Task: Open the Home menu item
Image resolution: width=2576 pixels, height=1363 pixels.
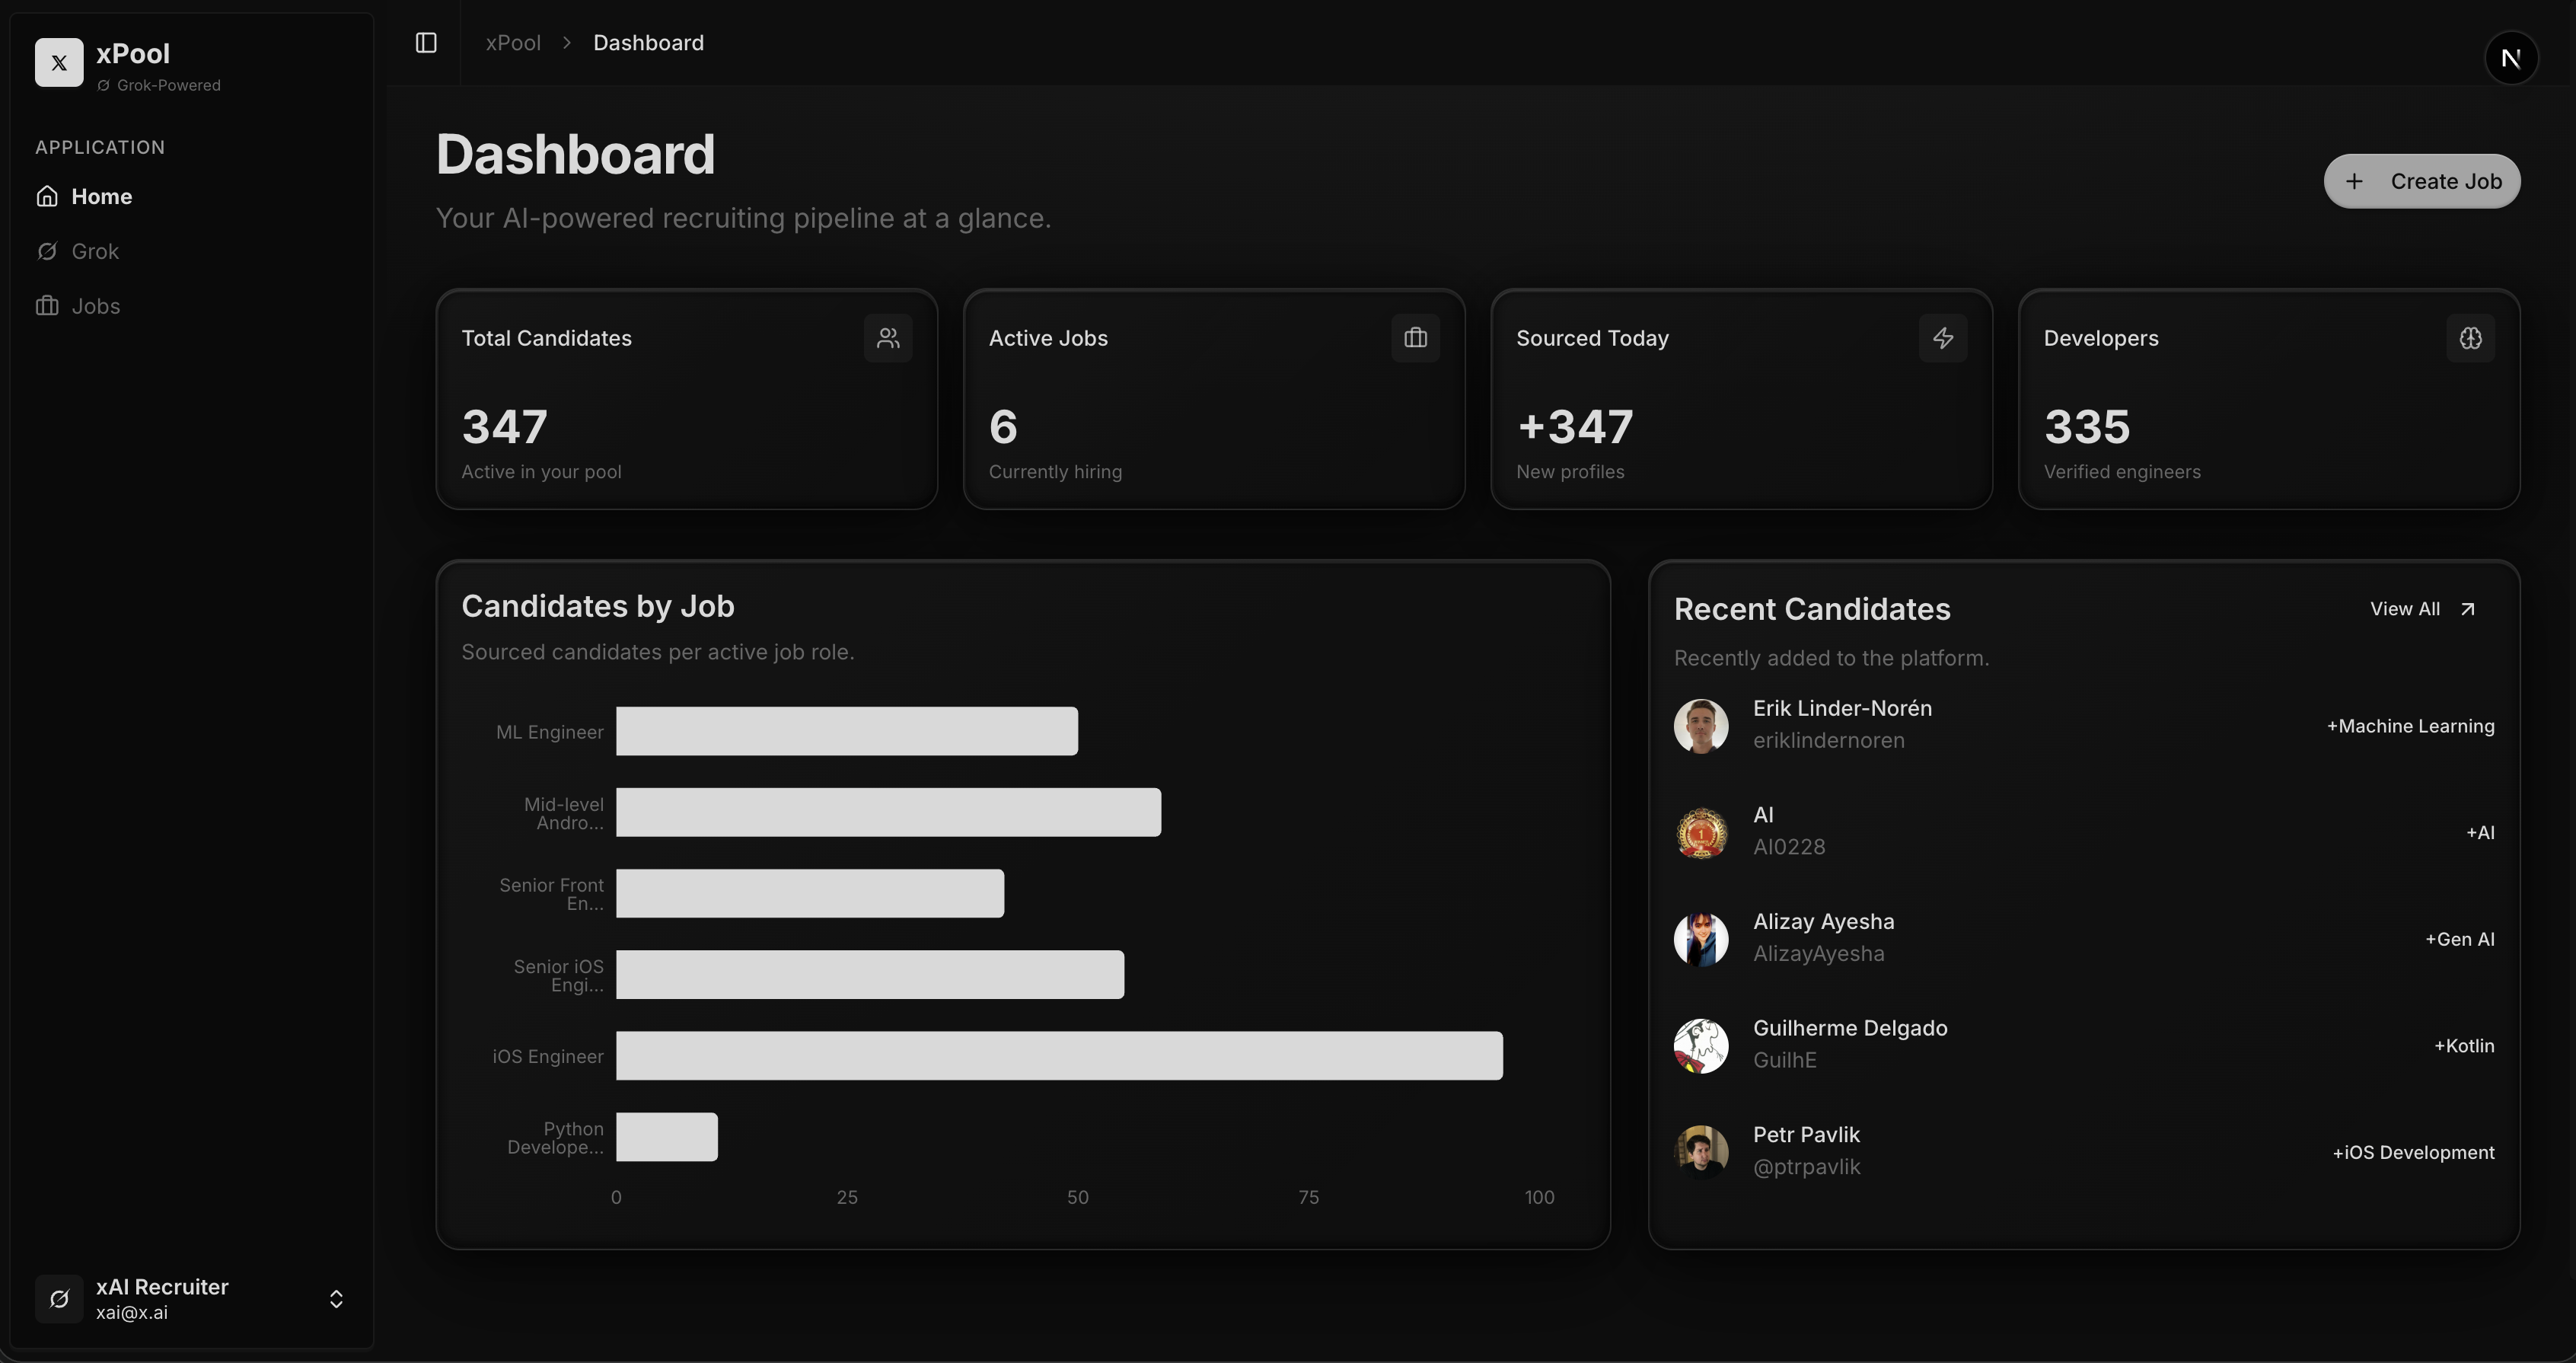Action: [101, 196]
